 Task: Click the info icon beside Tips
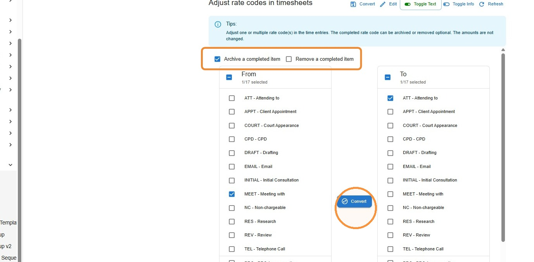tap(218, 24)
